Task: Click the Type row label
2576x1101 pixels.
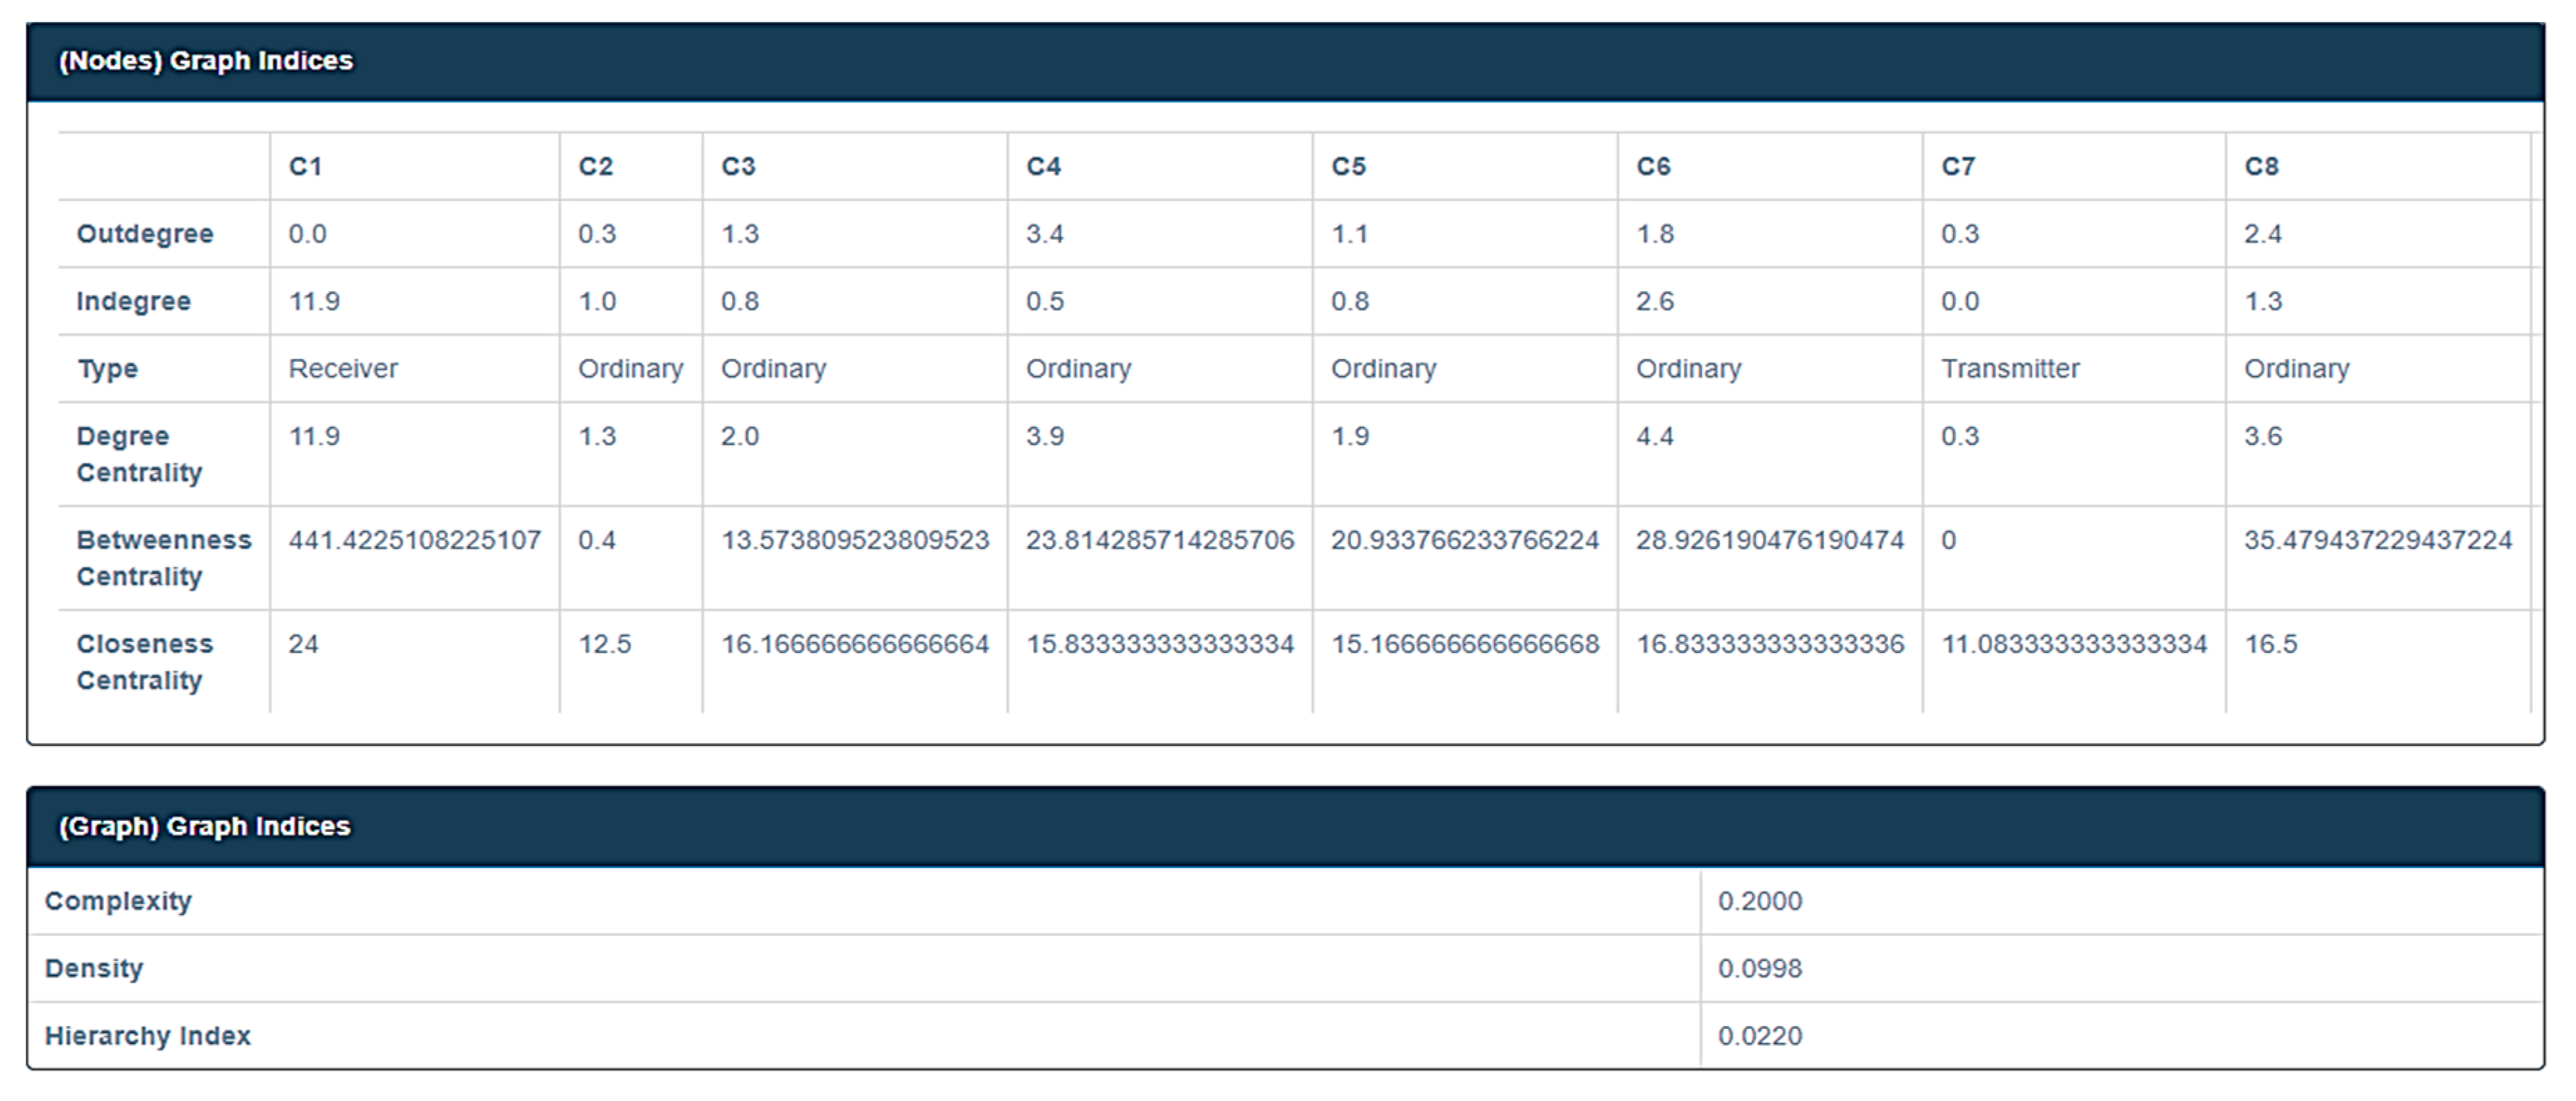Action: [108, 369]
